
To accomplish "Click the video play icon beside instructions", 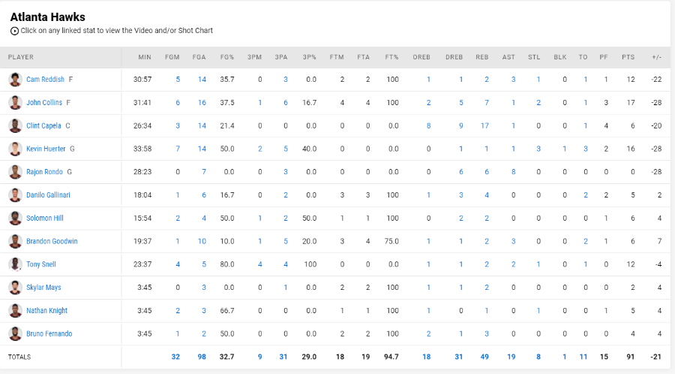I will (x=15, y=31).
